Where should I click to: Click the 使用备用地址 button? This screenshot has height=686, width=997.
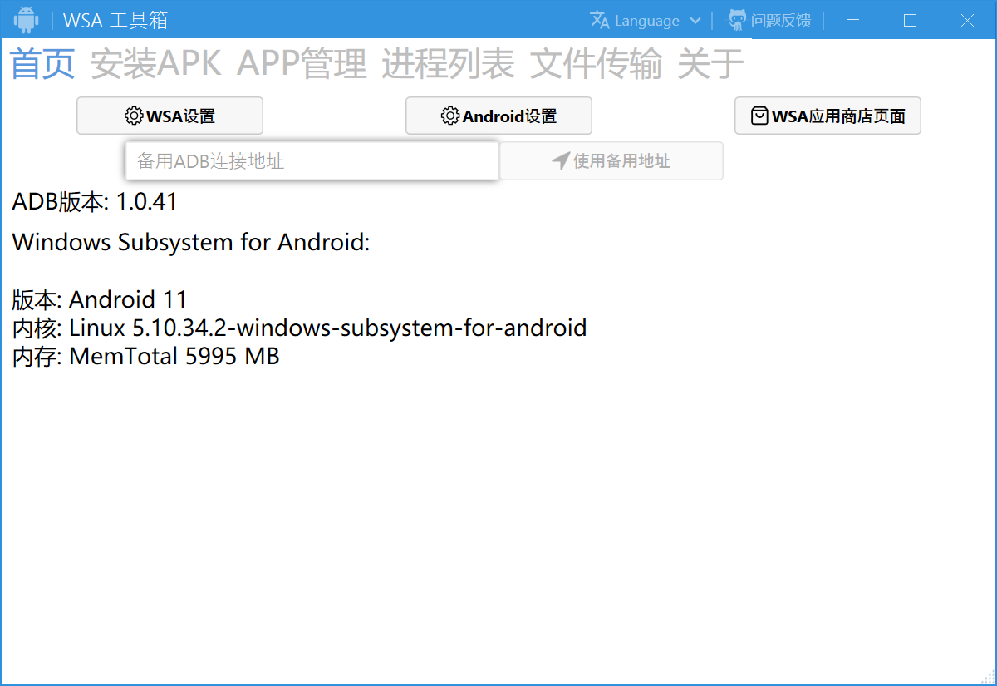(611, 160)
